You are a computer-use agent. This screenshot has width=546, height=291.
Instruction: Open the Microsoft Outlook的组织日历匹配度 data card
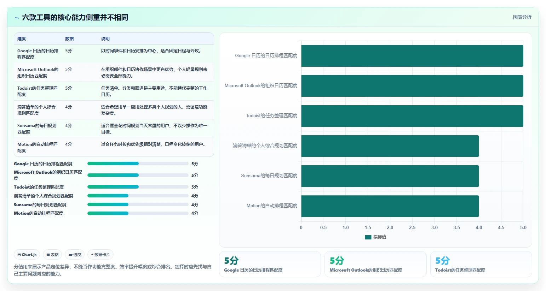[375, 264]
